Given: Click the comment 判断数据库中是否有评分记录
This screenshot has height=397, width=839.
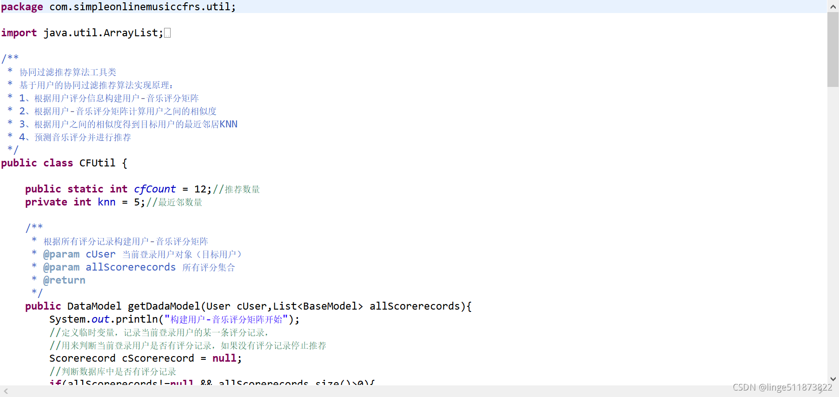Looking at the screenshot, I should pyautogui.click(x=113, y=371).
